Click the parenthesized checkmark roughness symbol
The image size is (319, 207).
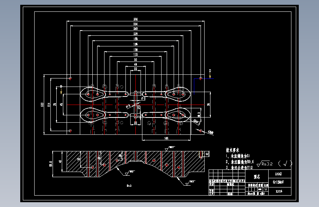click(x=285, y=163)
